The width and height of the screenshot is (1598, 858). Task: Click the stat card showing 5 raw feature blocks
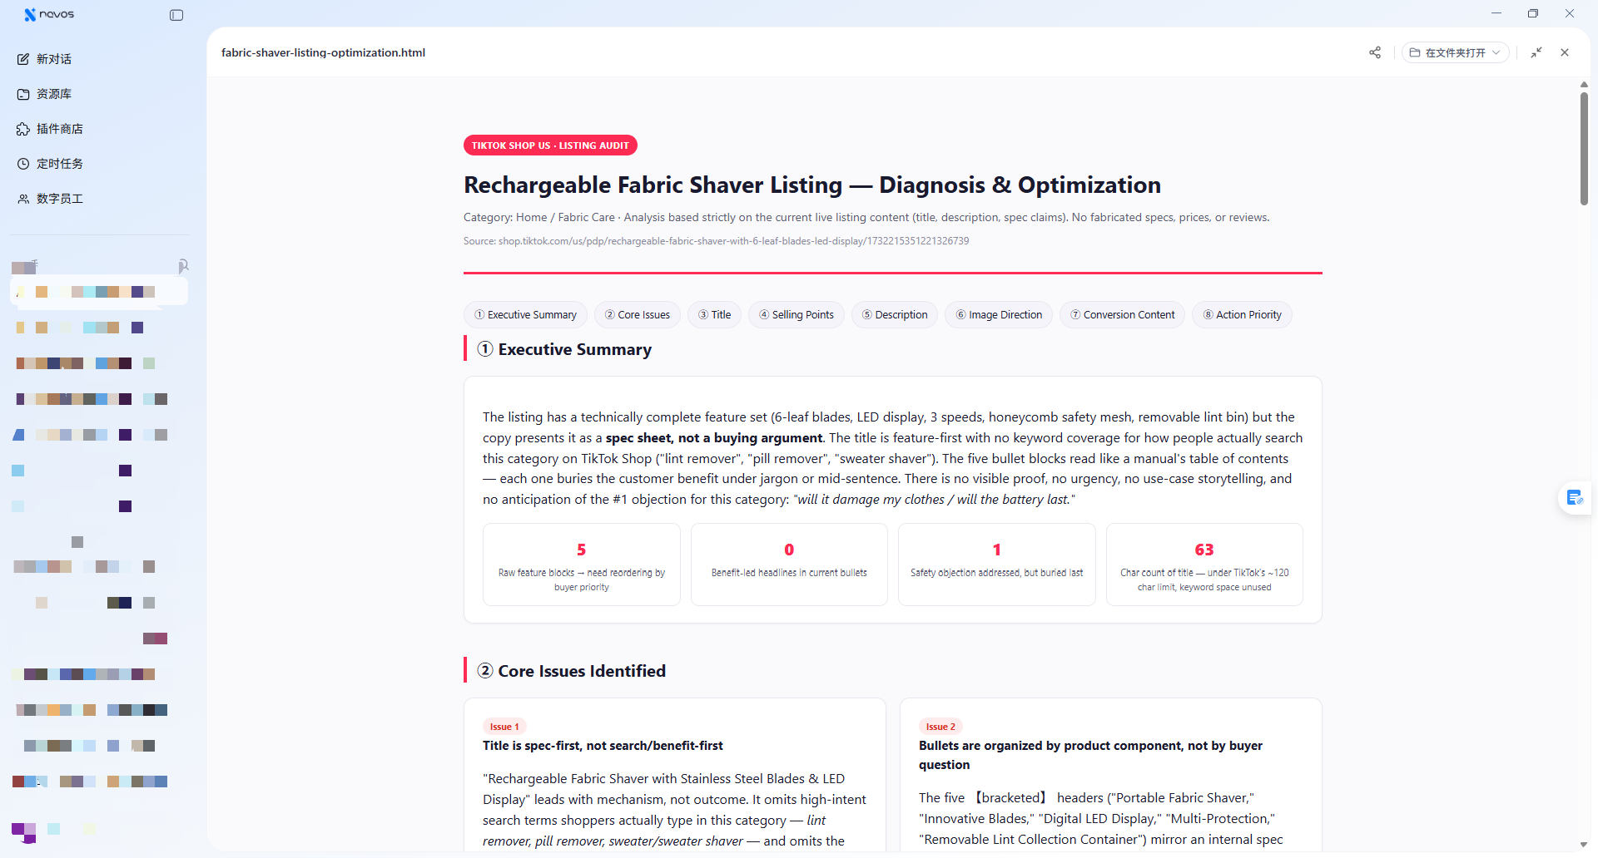(x=582, y=565)
